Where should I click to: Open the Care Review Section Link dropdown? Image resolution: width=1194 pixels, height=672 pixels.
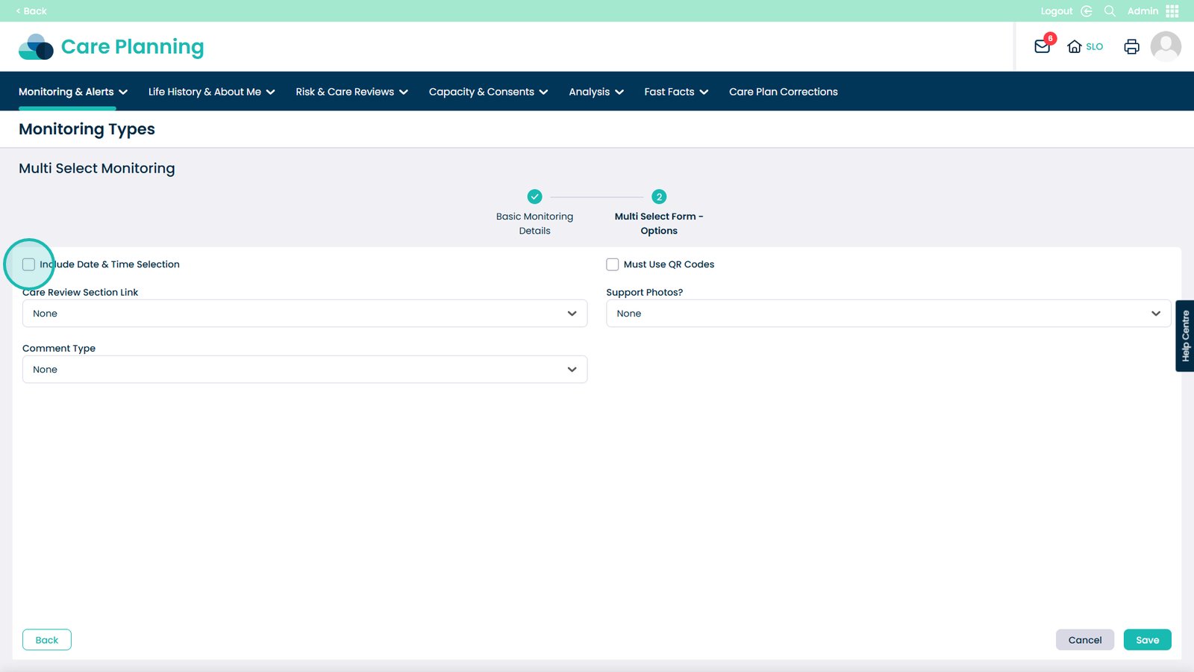(x=304, y=314)
